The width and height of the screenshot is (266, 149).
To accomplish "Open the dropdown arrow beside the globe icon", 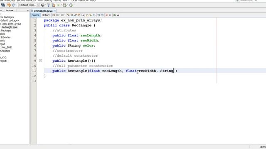I will point(45,5).
